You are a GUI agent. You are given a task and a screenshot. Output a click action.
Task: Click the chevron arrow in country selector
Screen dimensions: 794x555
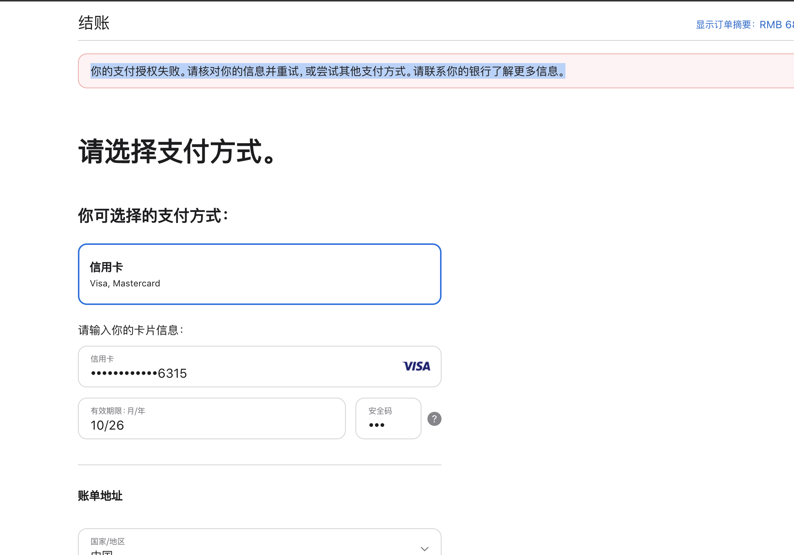(x=424, y=549)
